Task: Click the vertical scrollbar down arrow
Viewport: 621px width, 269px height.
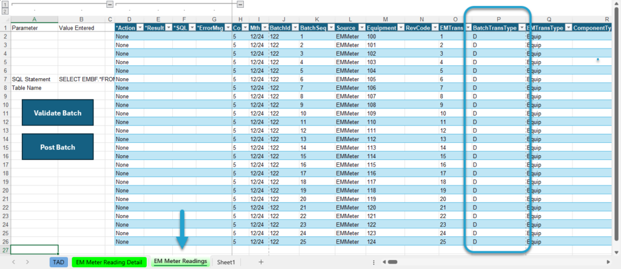Action: [617, 252]
